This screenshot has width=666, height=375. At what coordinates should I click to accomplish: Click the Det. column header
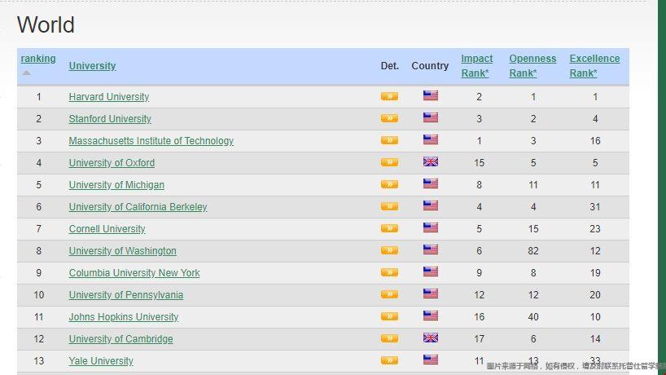[x=389, y=66]
